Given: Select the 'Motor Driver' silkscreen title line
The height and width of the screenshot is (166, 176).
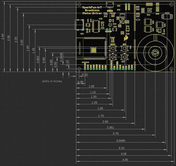Looking at the screenshot, I should click(92, 13).
